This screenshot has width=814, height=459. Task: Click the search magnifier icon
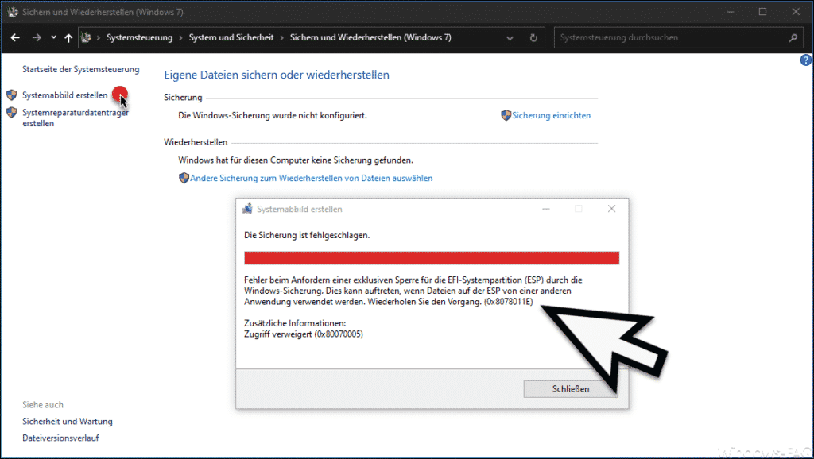(793, 37)
